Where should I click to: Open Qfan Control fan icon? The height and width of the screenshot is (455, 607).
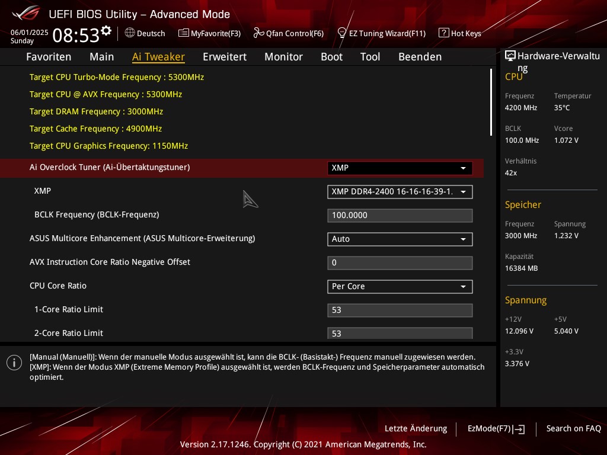tap(258, 33)
